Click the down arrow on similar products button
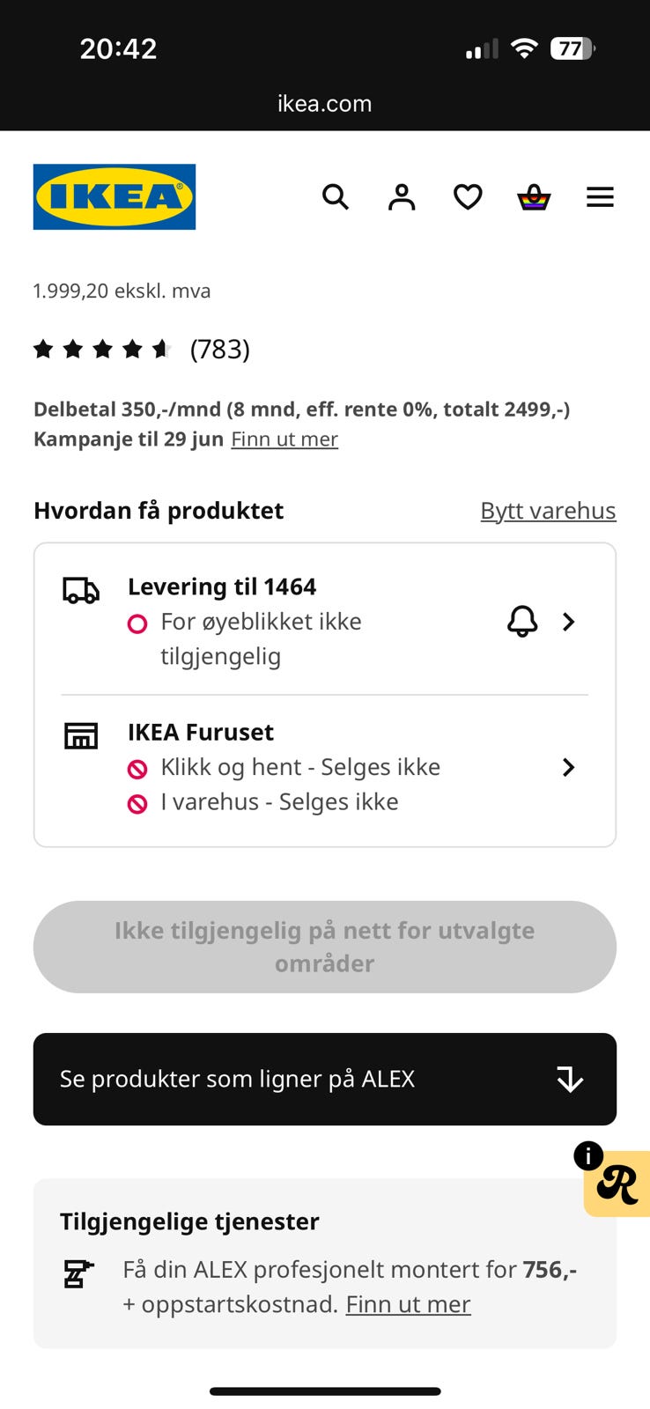 [x=570, y=1079]
